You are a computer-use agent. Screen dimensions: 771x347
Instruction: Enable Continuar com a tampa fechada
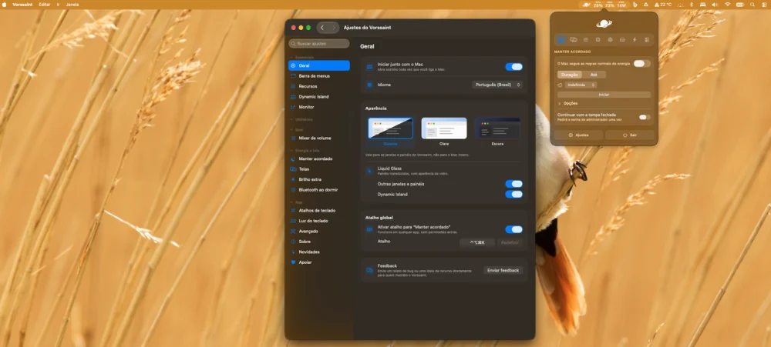click(x=645, y=117)
